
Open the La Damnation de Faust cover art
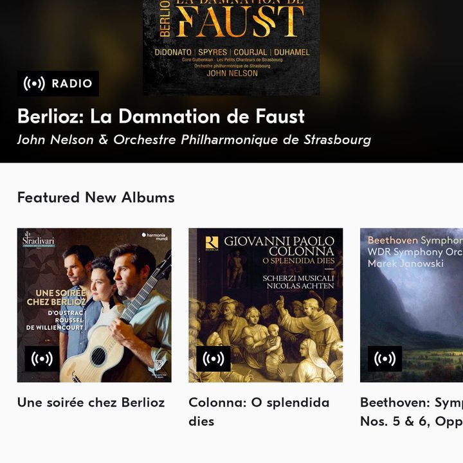(231, 45)
